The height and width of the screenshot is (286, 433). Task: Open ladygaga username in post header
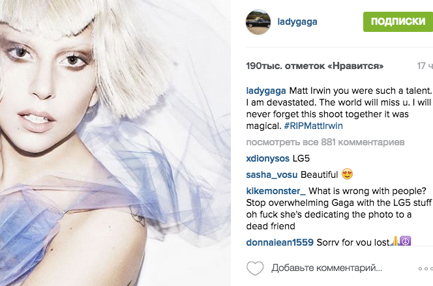pos(297,21)
